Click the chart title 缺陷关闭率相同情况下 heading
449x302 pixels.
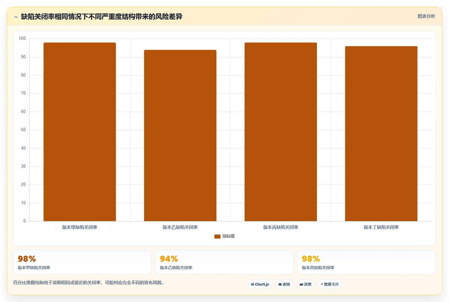coord(101,16)
